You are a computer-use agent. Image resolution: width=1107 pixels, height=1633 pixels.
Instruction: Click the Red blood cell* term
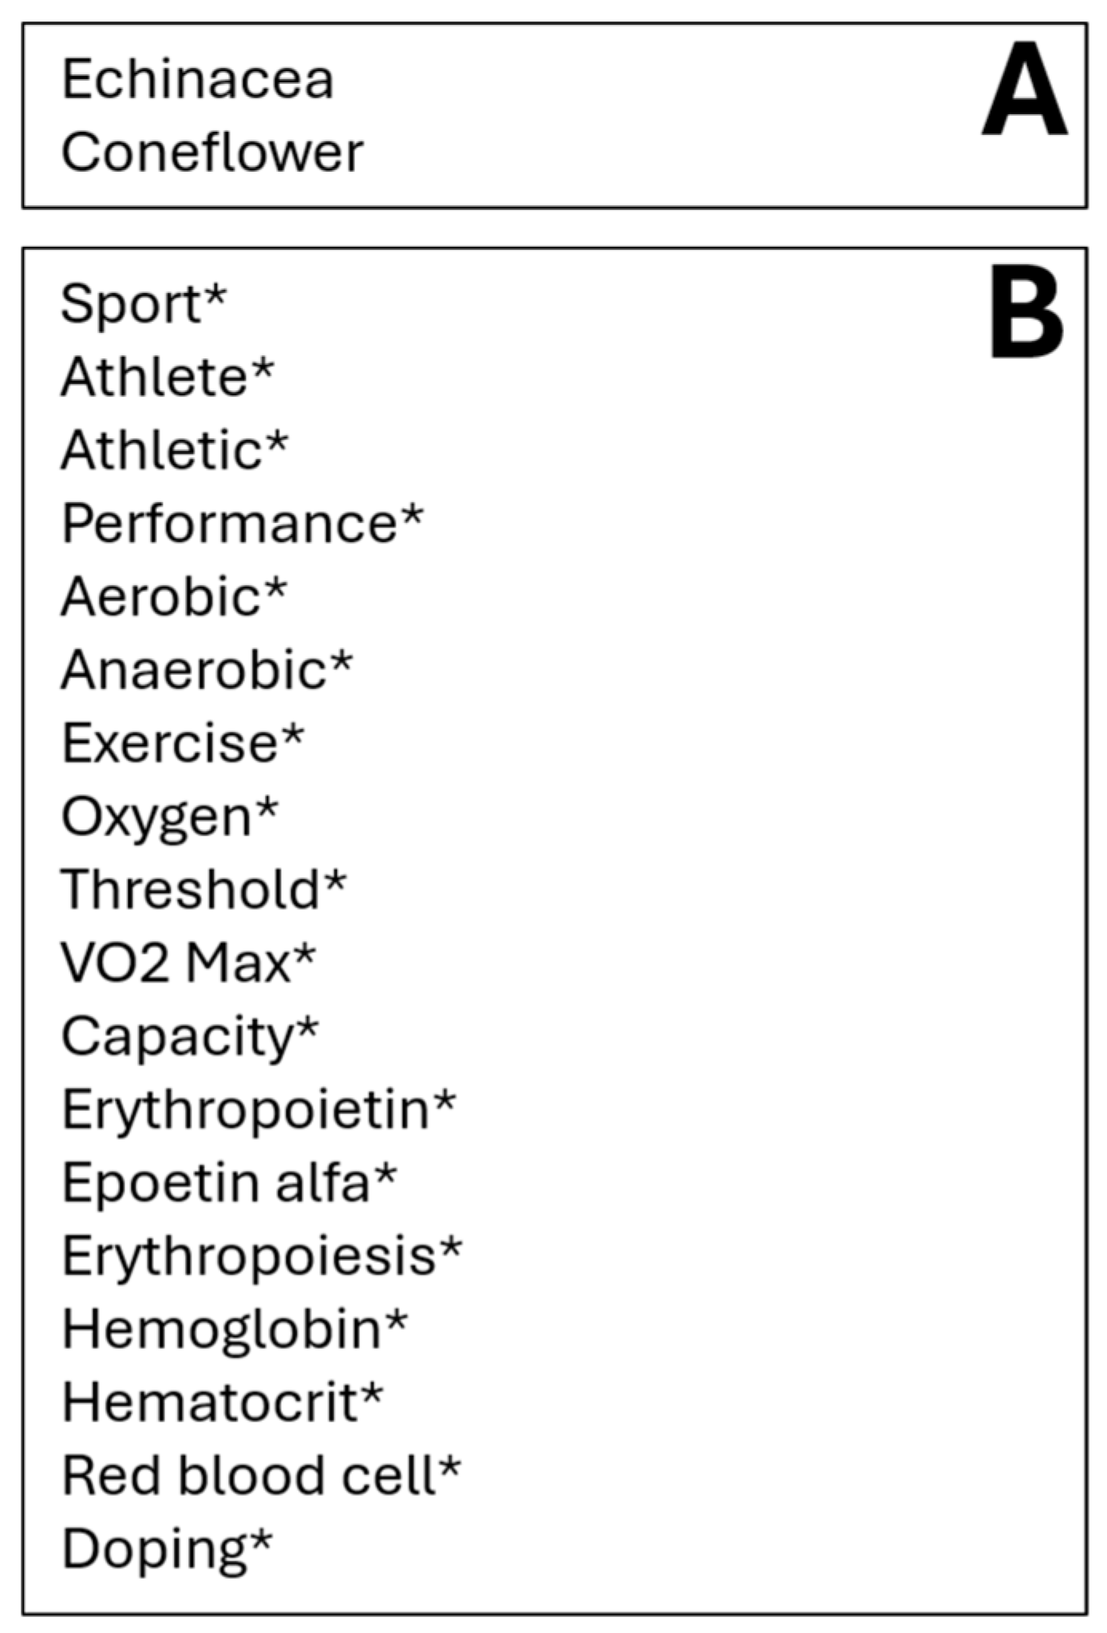point(261,1475)
